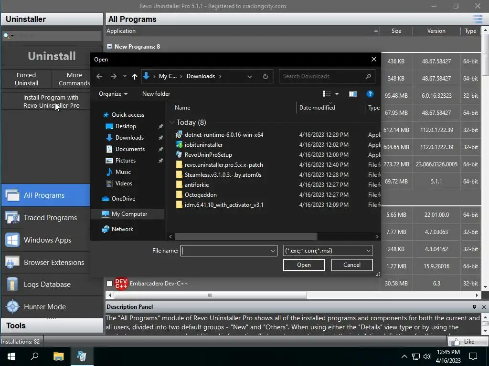
Task: Collapse the Today (8) group
Action: coord(172,122)
